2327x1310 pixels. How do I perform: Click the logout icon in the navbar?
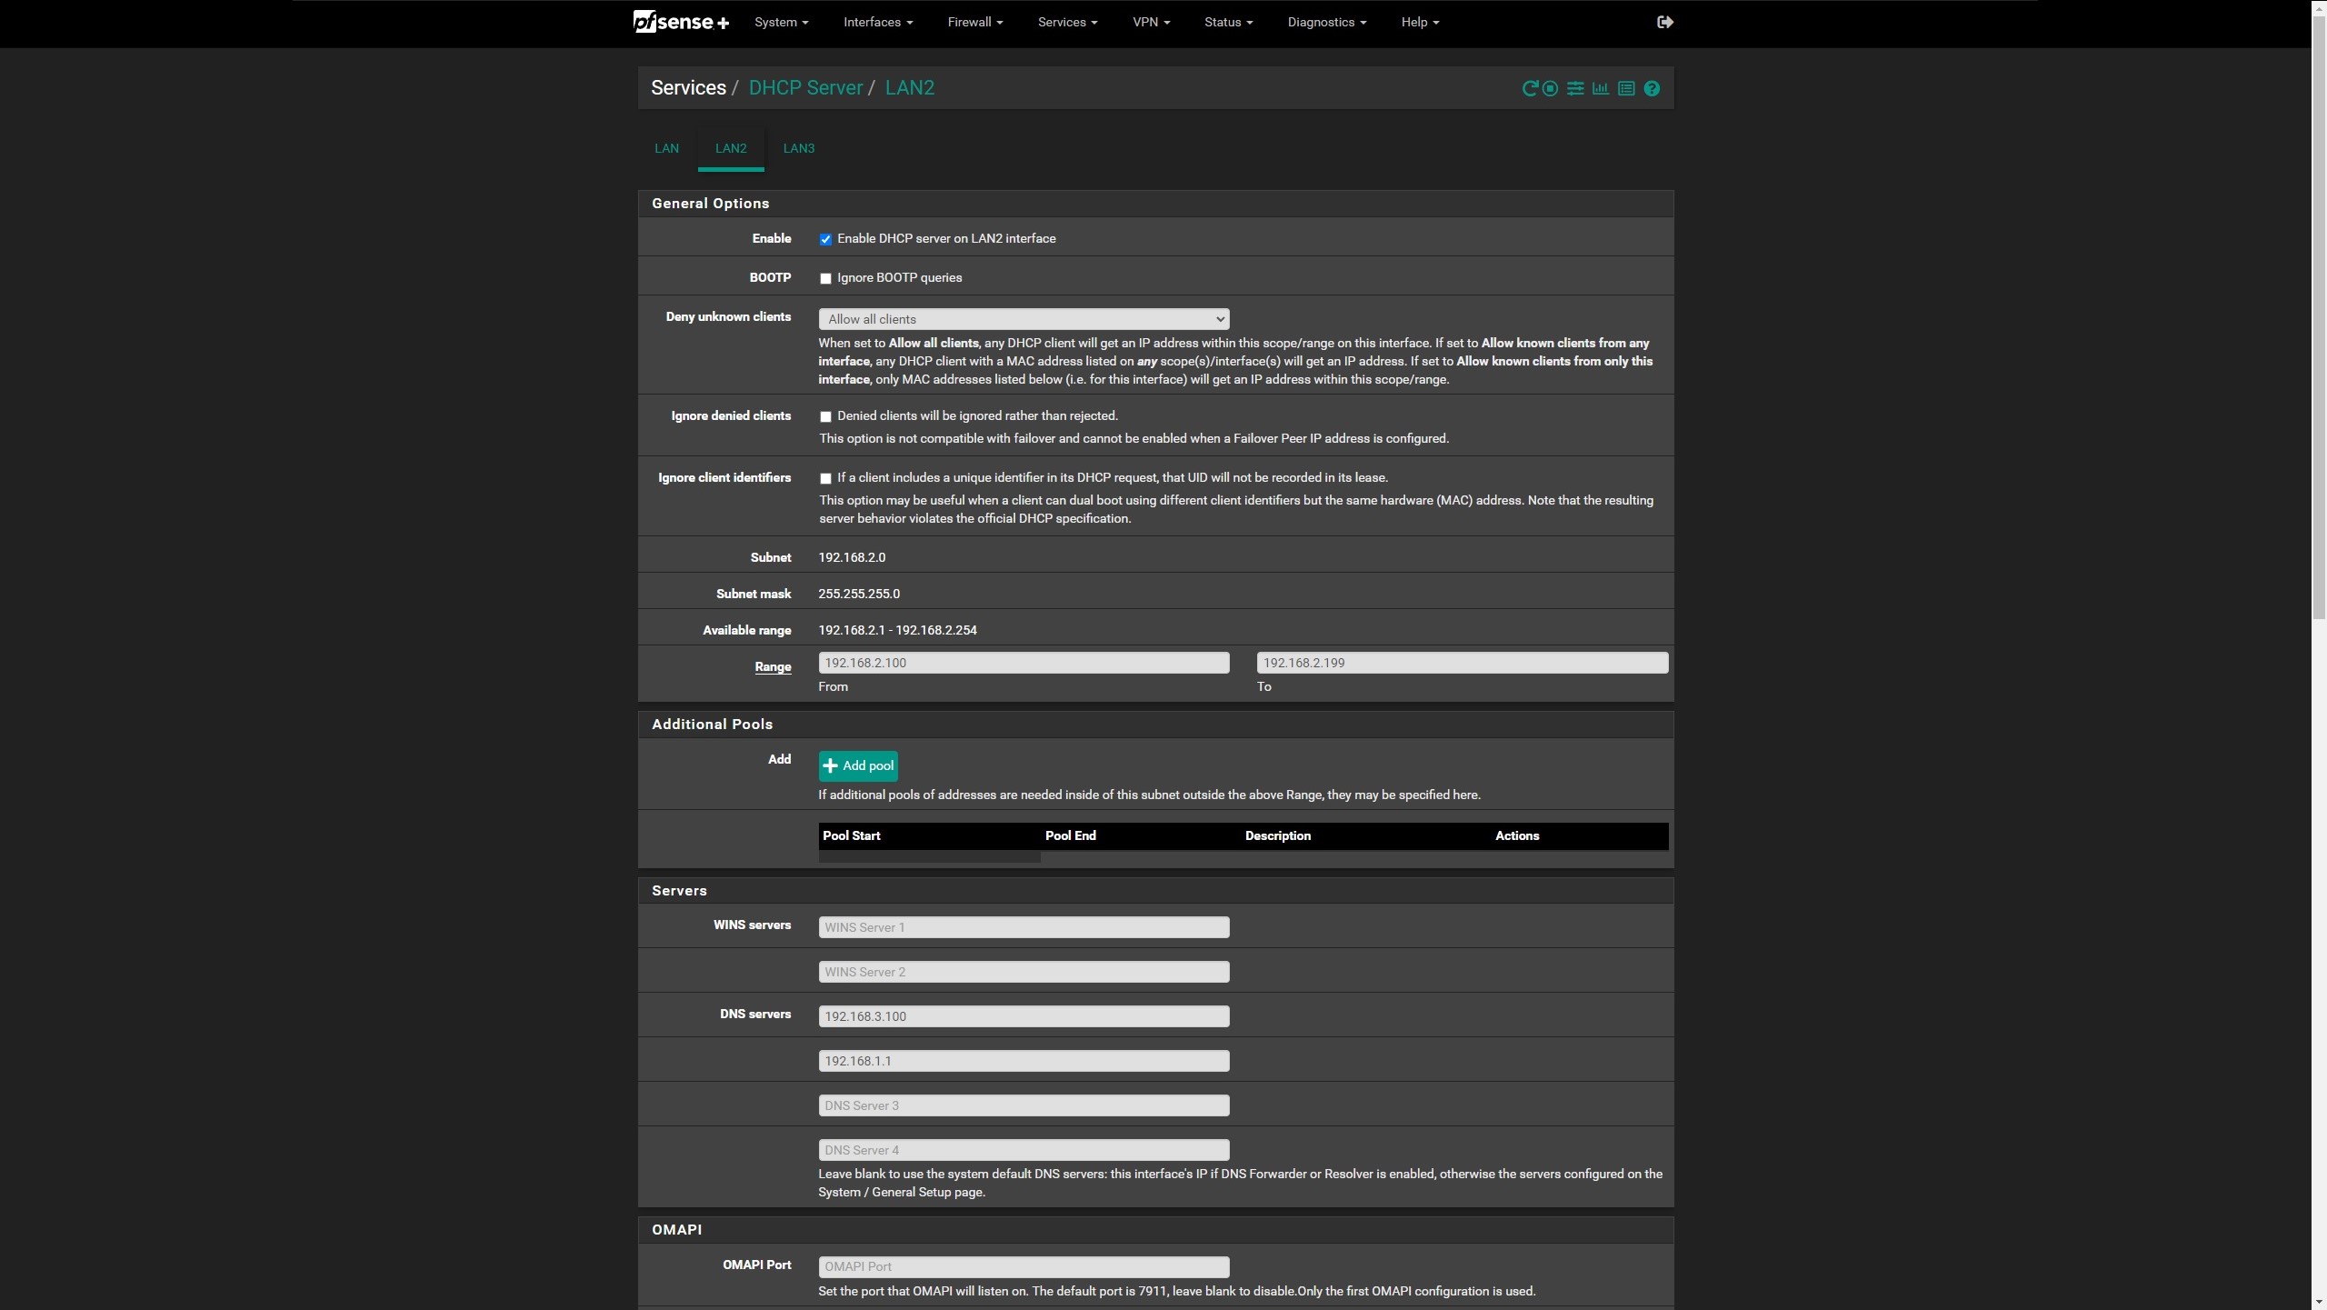(1664, 22)
